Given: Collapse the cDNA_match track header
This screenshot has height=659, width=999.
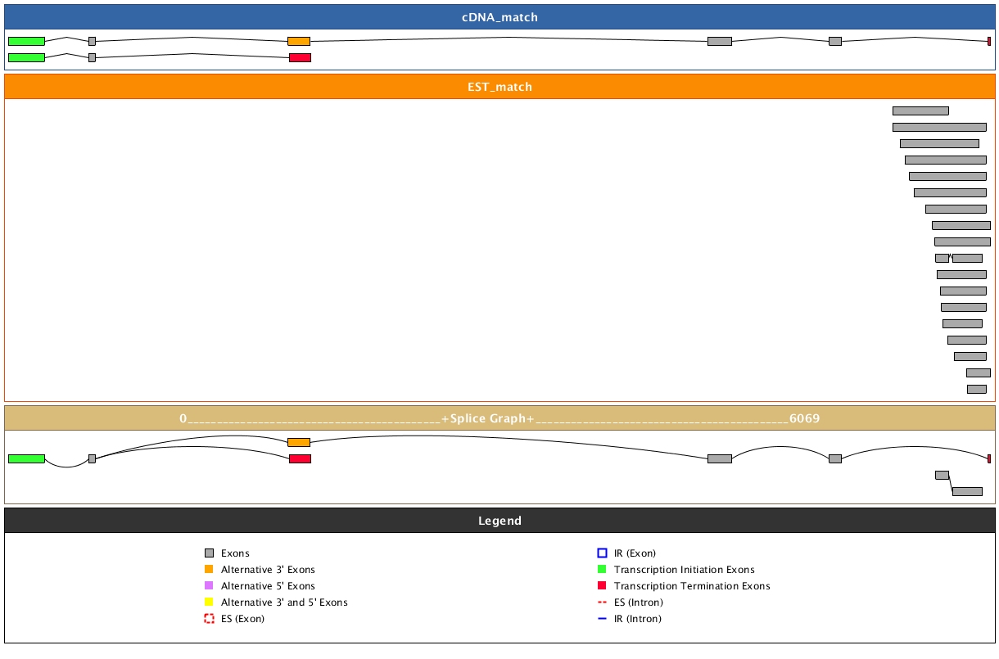Looking at the screenshot, I should click(x=499, y=17).
